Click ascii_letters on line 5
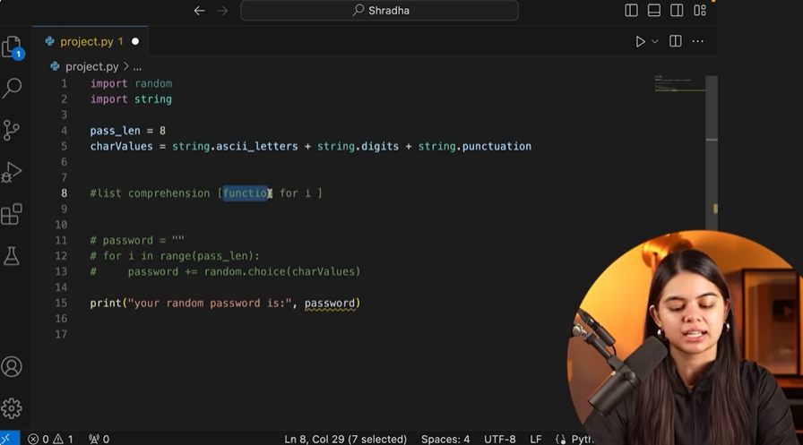The height and width of the screenshot is (445, 803). [x=256, y=146]
